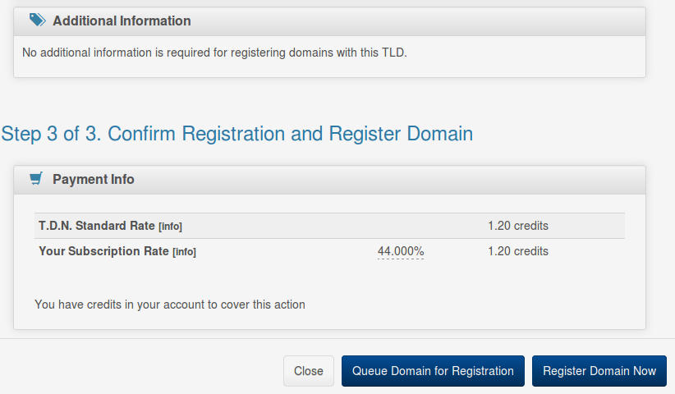Screen dimensions: 675x394
Task: Click the 44.000% discount percentage
Action: click(401, 251)
